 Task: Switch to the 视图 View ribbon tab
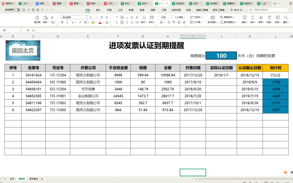pyautogui.click(x=153, y=10)
